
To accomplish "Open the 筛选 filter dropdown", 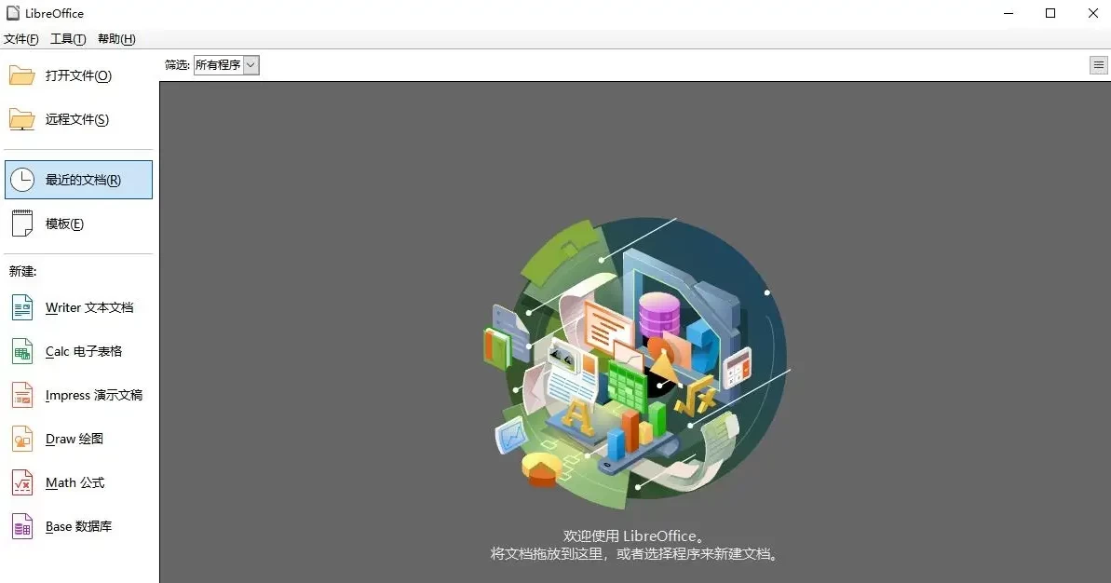I will tap(224, 65).
